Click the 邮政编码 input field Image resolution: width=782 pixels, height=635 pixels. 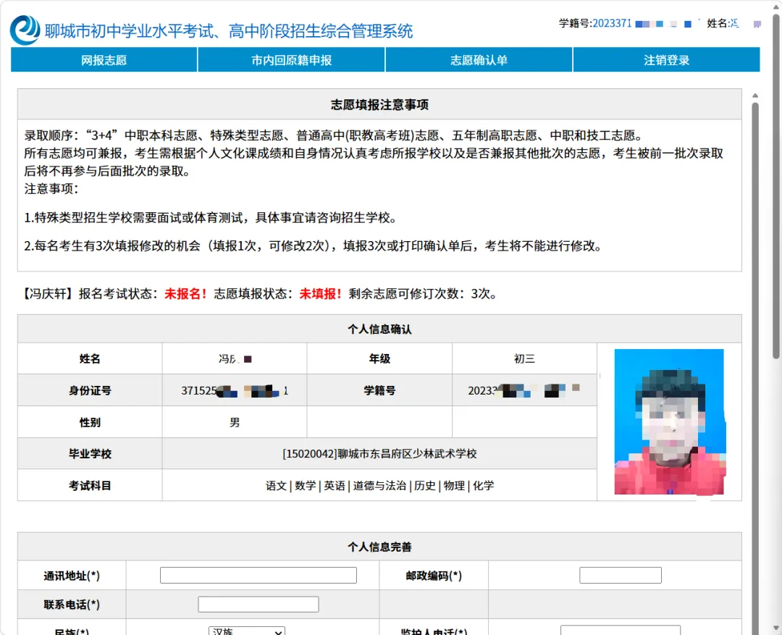coord(621,575)
